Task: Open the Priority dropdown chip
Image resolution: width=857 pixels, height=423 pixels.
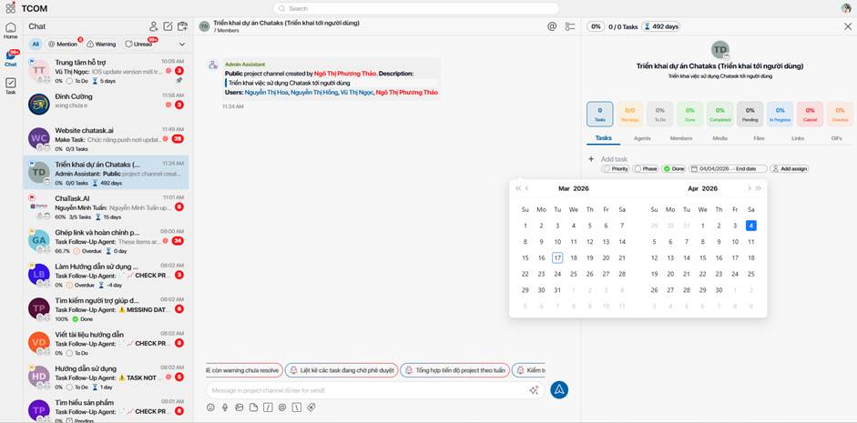Action: pos(616,168)
